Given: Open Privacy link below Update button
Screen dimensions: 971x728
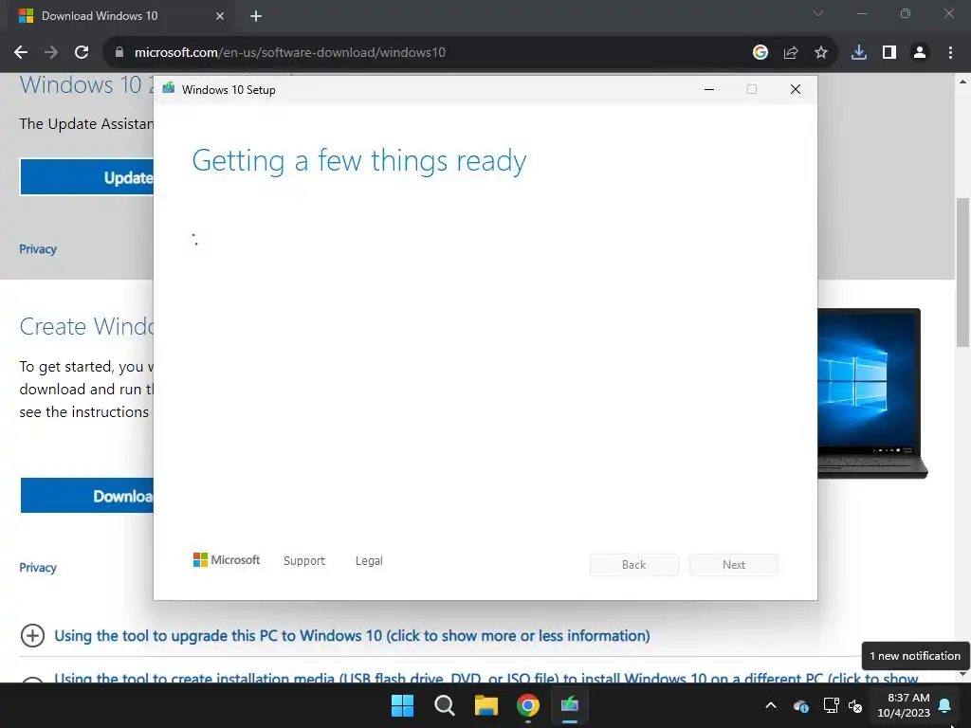Looking at the screenshot, I should pyautogui.click(x=38, y=249).
